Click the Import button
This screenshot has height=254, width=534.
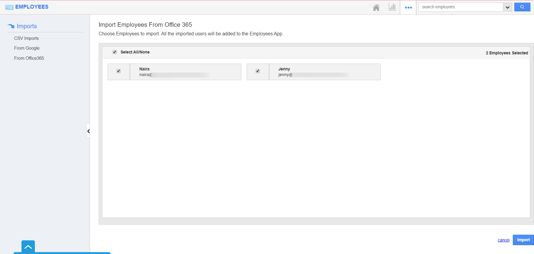click(523, 240)
